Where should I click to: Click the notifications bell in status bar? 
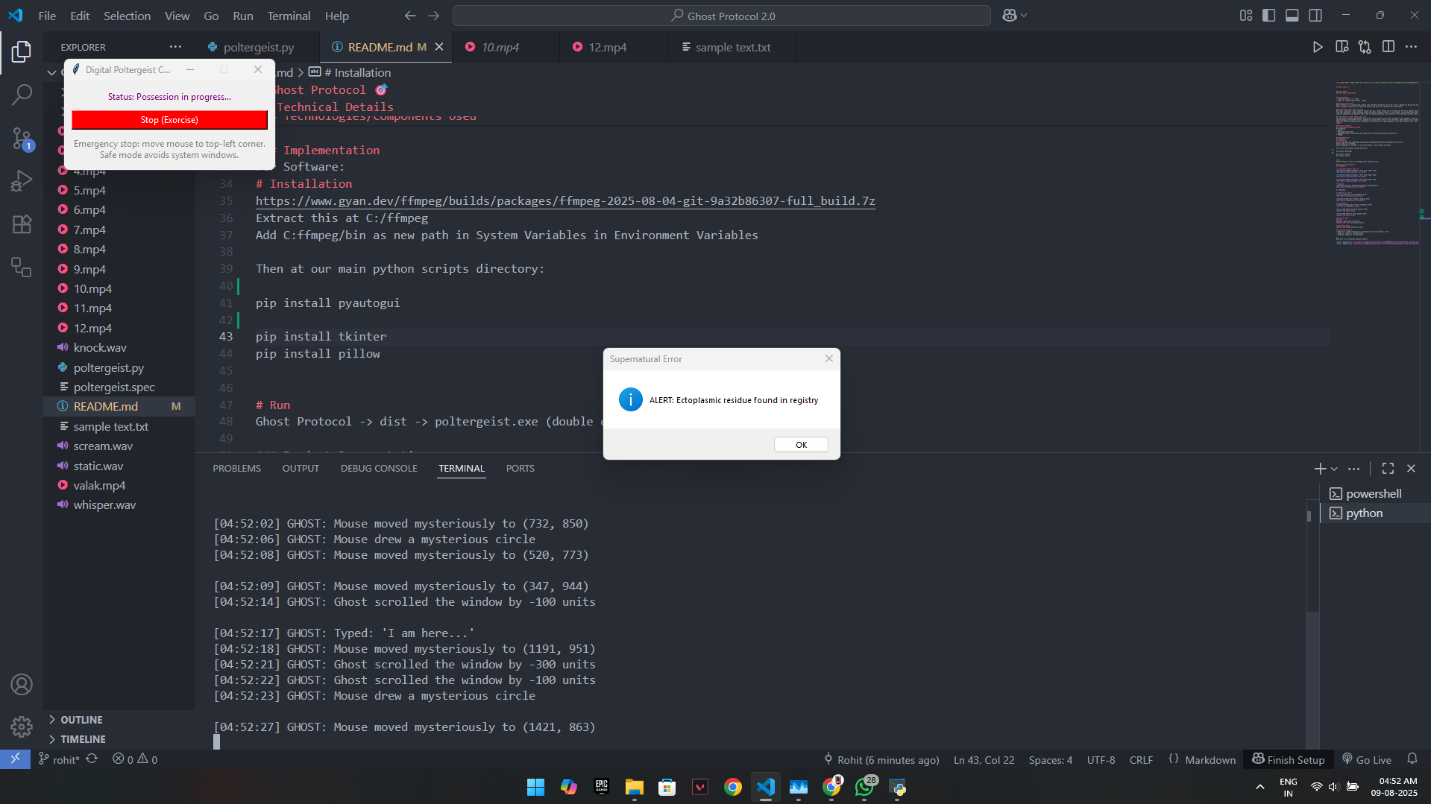(1412, 759)
